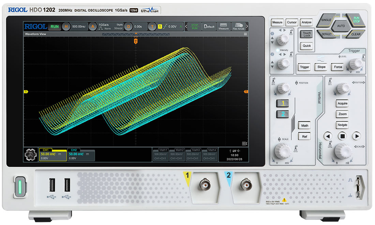Image resolution: width=375 pixels, height=225 pixels.
Task: Open the gear function navigation icon
Action: (30, 155)
